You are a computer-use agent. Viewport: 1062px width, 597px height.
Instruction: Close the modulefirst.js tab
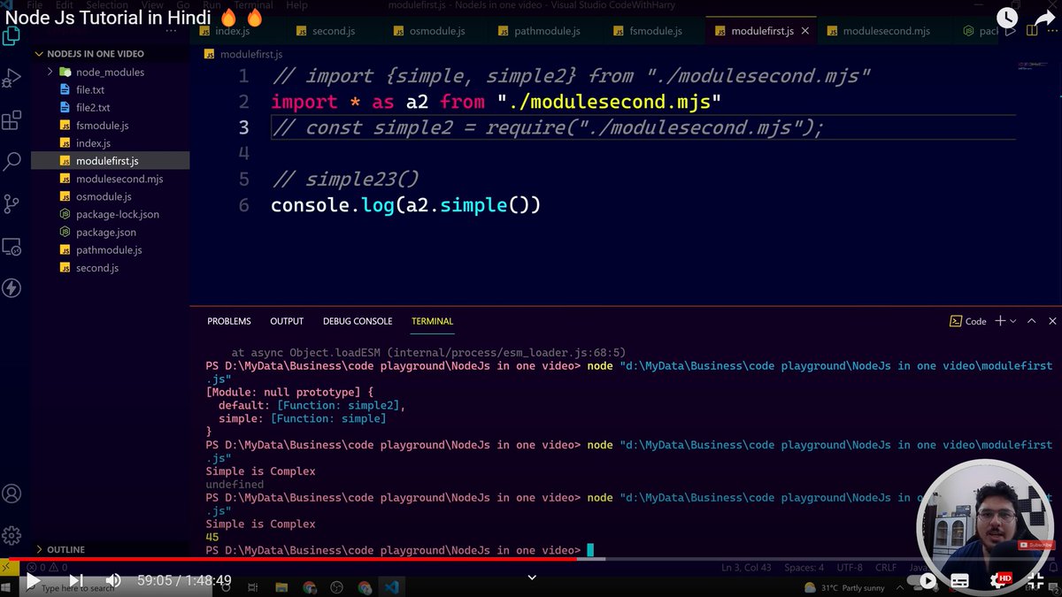pyautogui.click(x=807, y=31)
